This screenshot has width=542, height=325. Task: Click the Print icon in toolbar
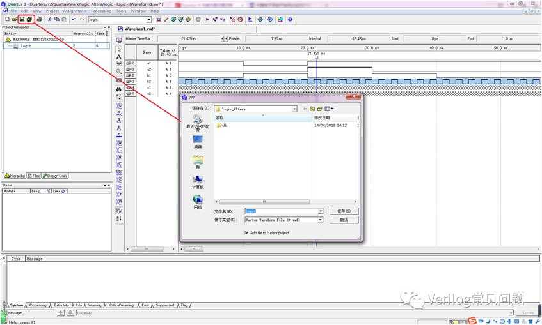tap(40, 20)
